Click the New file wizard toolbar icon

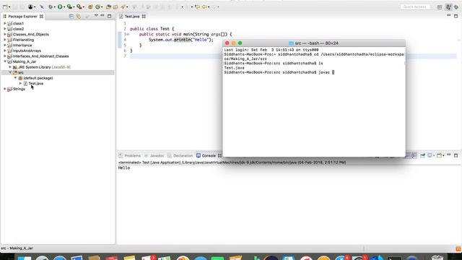coord(5,6)
